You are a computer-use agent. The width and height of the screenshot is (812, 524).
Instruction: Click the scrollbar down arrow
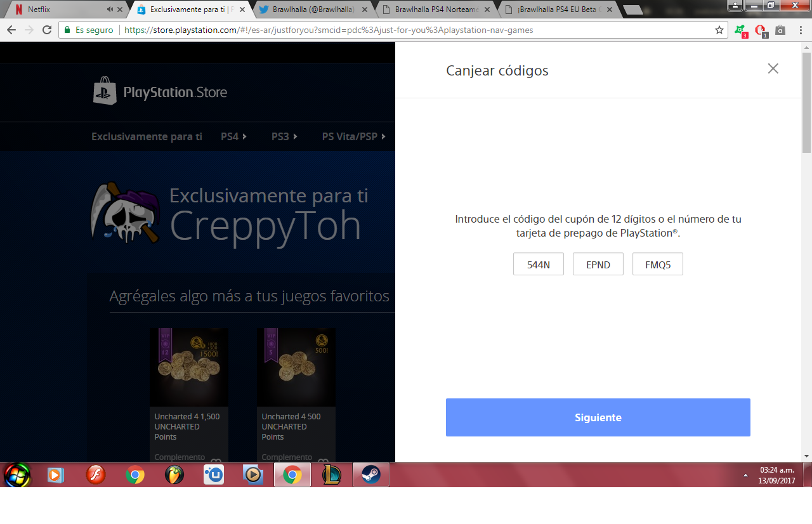point(807,456)
